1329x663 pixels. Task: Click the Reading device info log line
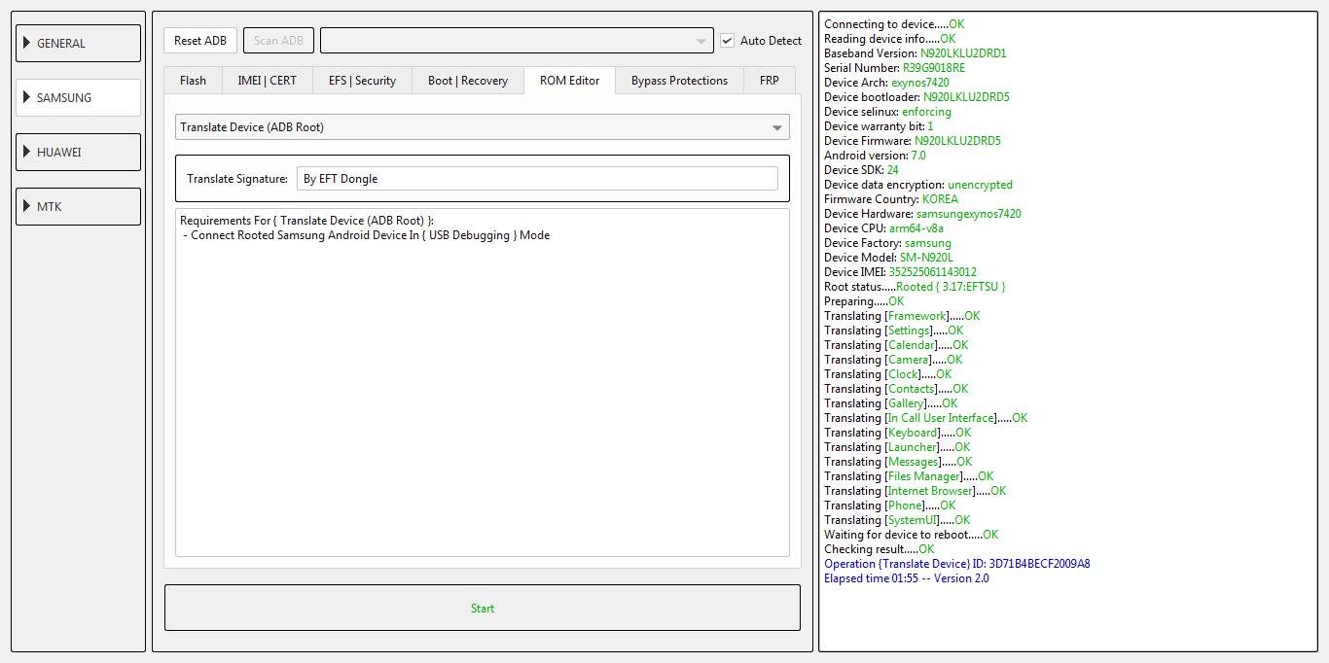[x=889, y=39]
